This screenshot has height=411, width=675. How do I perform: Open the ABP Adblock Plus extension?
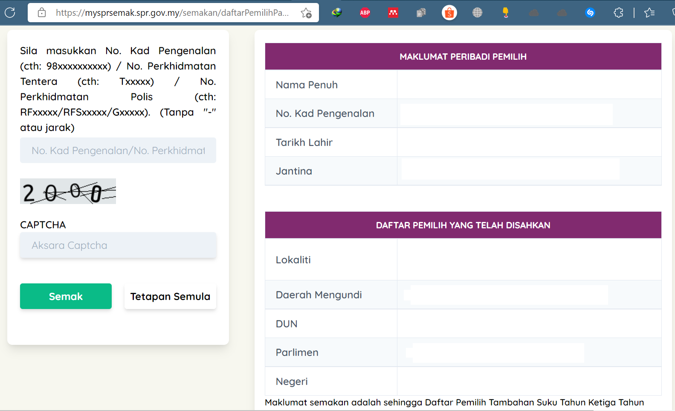pos(365,13)
